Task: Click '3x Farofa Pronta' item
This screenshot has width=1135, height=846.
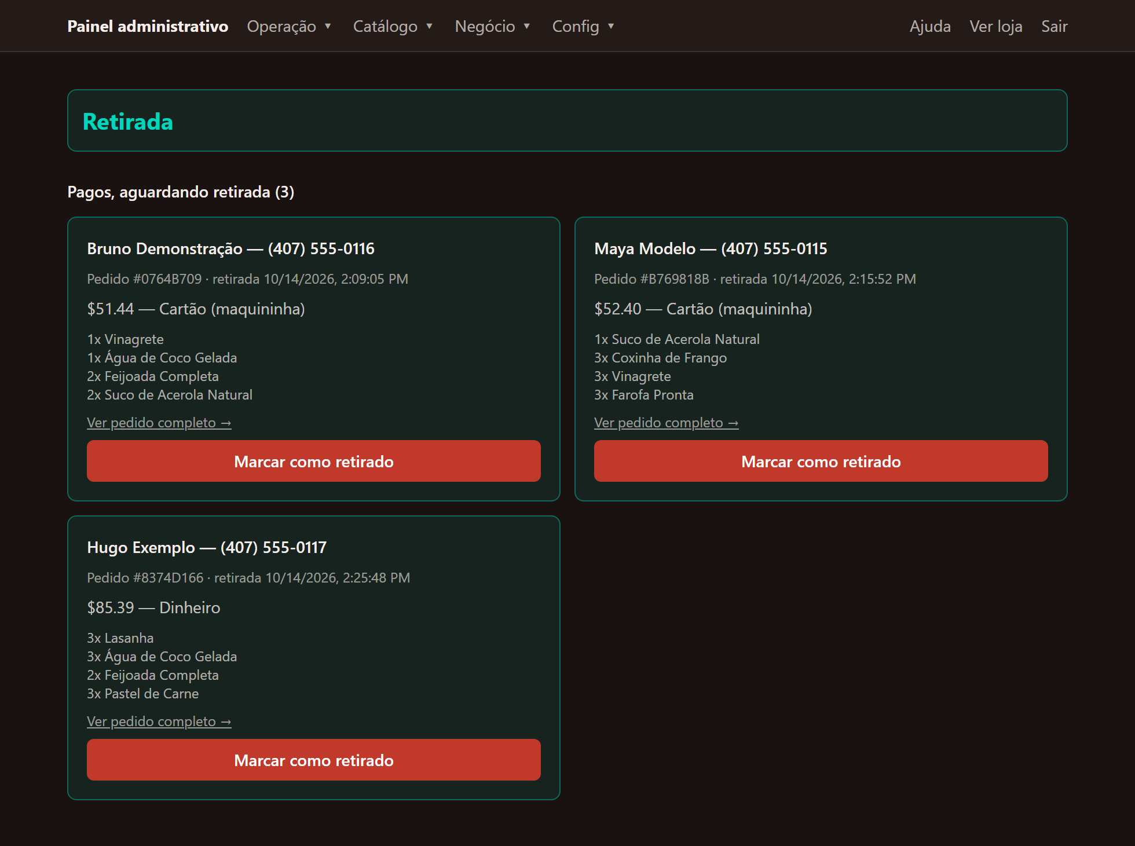Action: pos(644,395)
